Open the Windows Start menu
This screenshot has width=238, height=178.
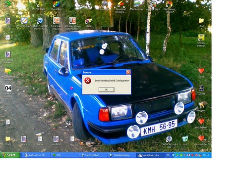10,155
